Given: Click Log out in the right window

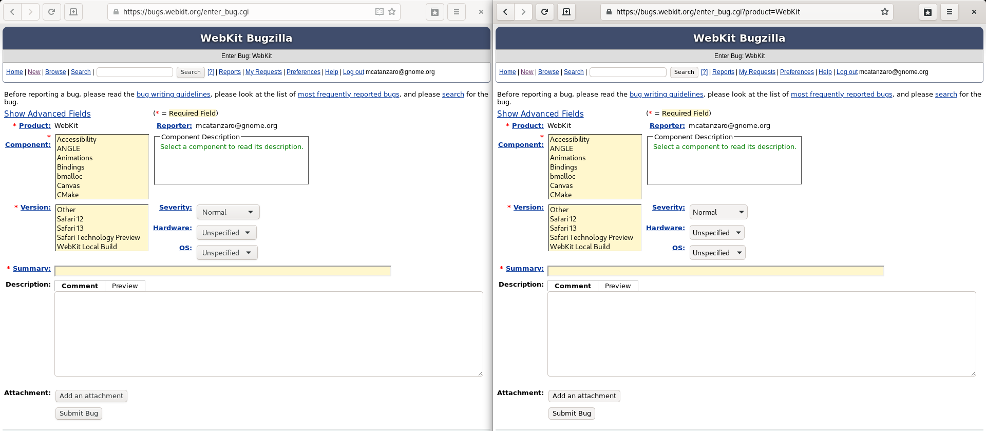Looking at the screenshot, I should click(x=847, y=72).
